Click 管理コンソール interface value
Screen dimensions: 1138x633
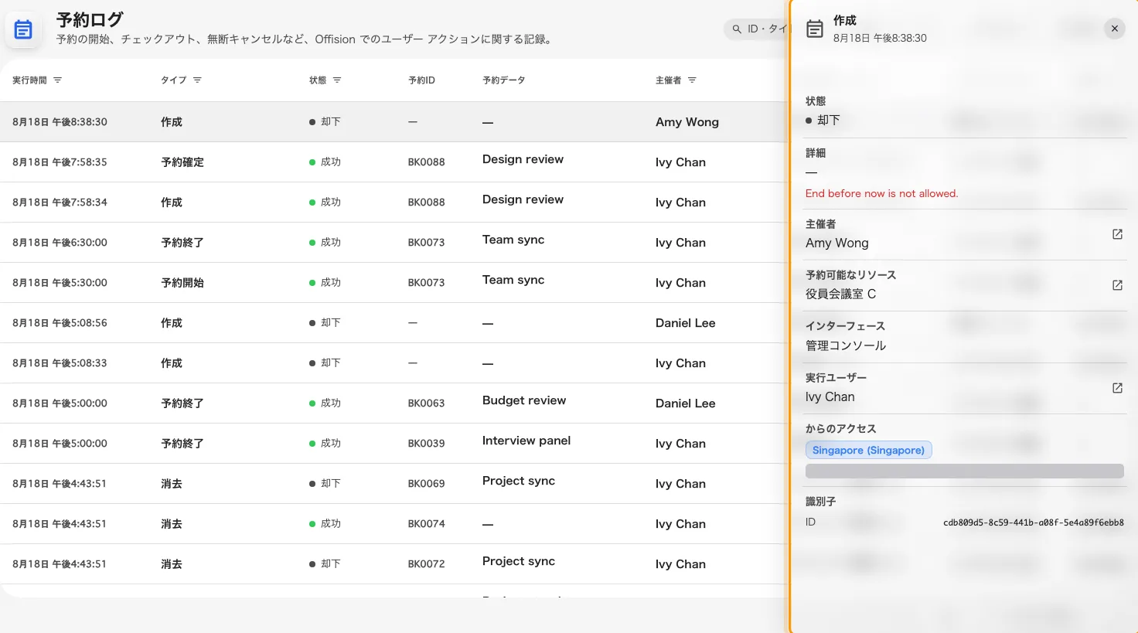pos(846,345)
